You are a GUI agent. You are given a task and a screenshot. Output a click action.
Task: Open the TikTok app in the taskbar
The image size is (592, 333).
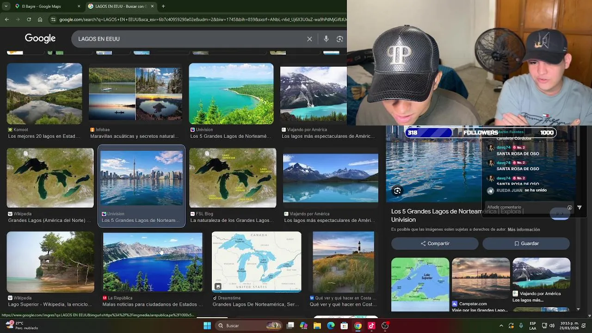(371, 326)
